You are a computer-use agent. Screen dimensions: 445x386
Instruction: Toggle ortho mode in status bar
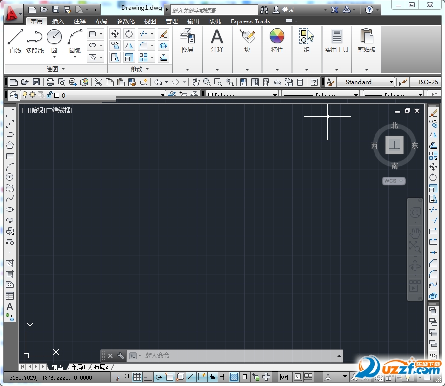point(148,377)
